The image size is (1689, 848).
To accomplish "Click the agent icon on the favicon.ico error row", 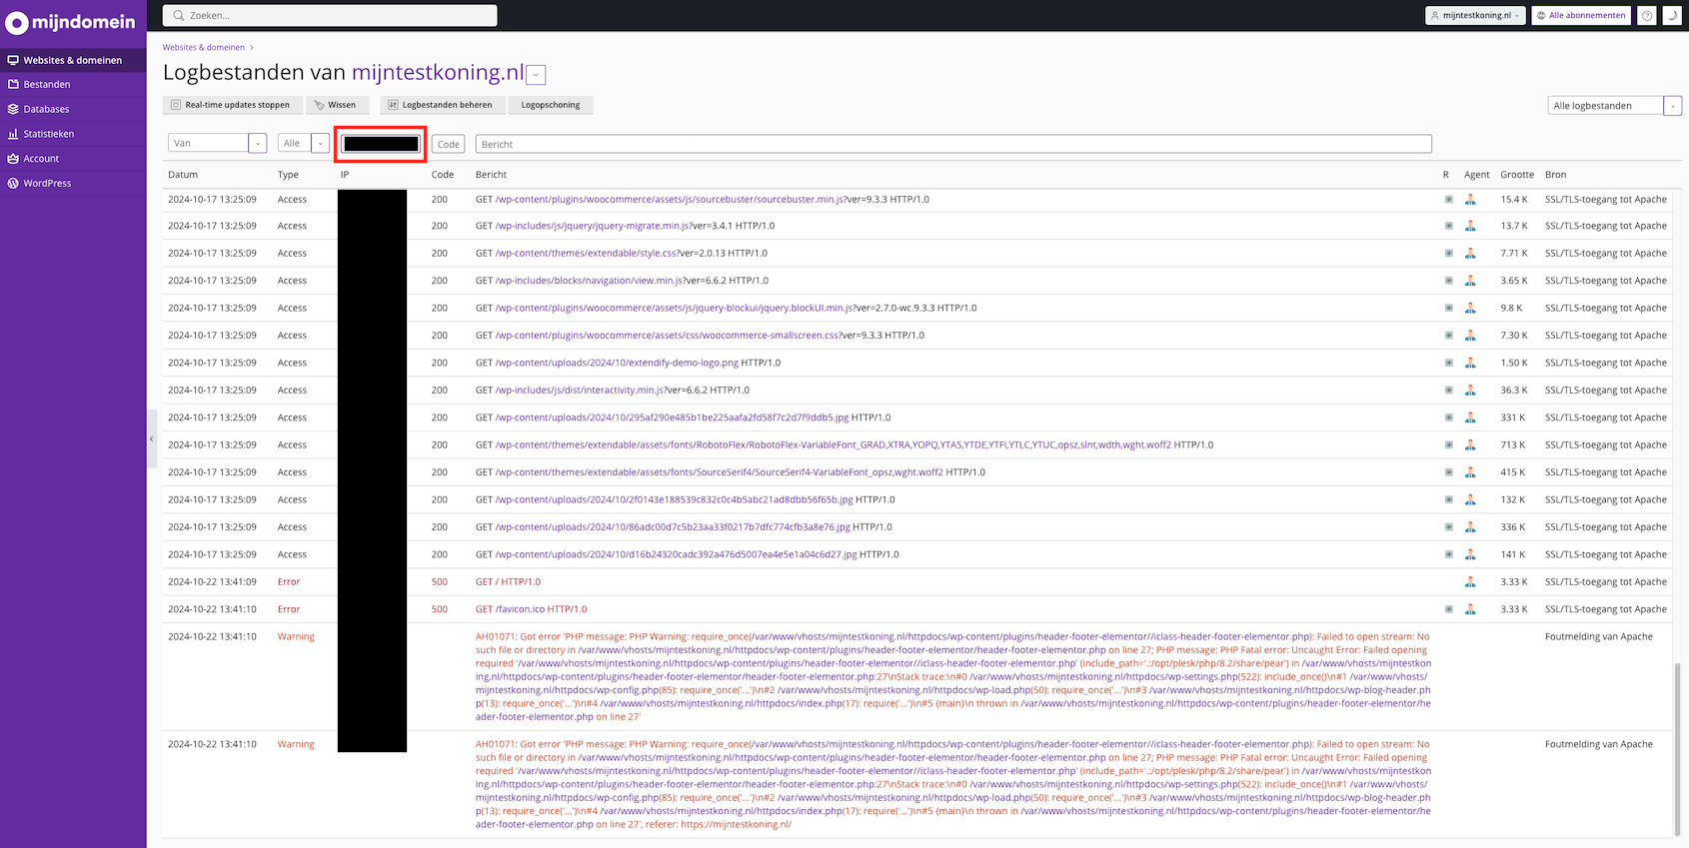I will 1470,609.
